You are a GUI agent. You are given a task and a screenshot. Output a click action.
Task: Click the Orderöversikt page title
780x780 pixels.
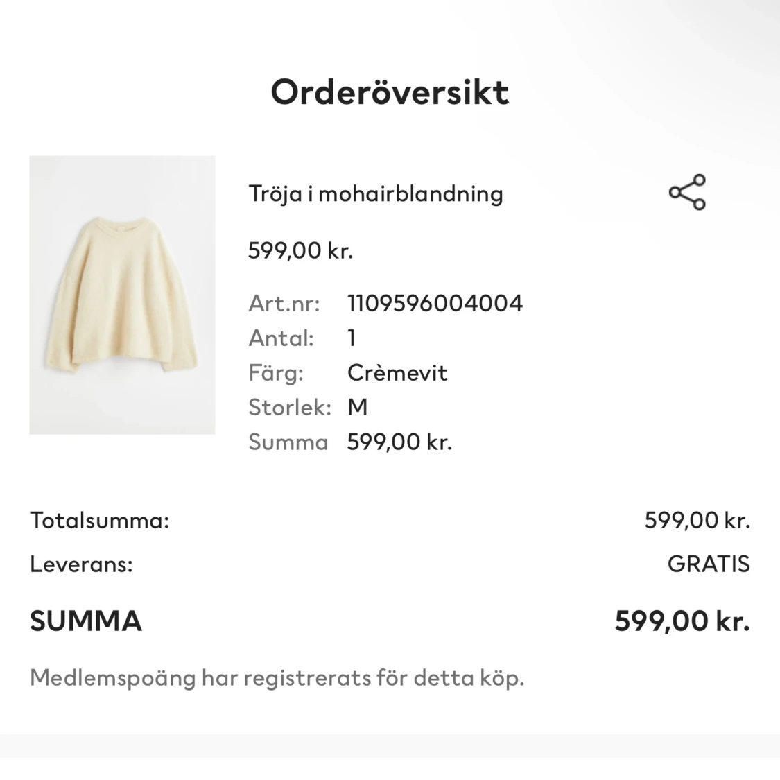click(390, 91)
